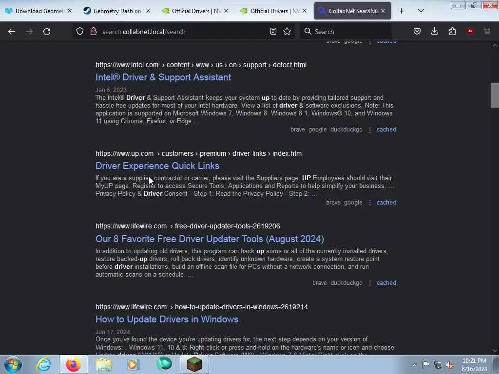This screenshot has height=374, width=499.
Task: Close the Geometry Dash tab
Action: (148, 11)
